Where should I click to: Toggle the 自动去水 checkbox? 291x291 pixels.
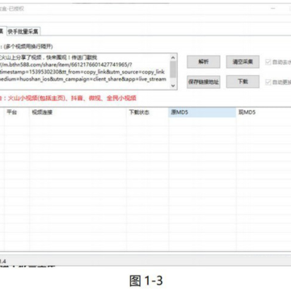[268, 62]
